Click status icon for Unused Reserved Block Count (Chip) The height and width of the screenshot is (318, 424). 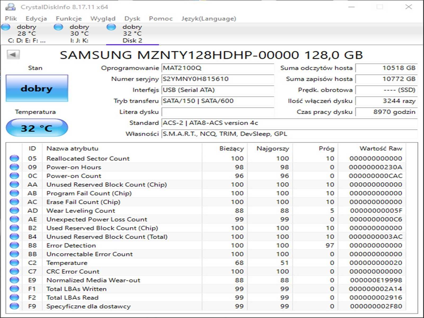14,185
